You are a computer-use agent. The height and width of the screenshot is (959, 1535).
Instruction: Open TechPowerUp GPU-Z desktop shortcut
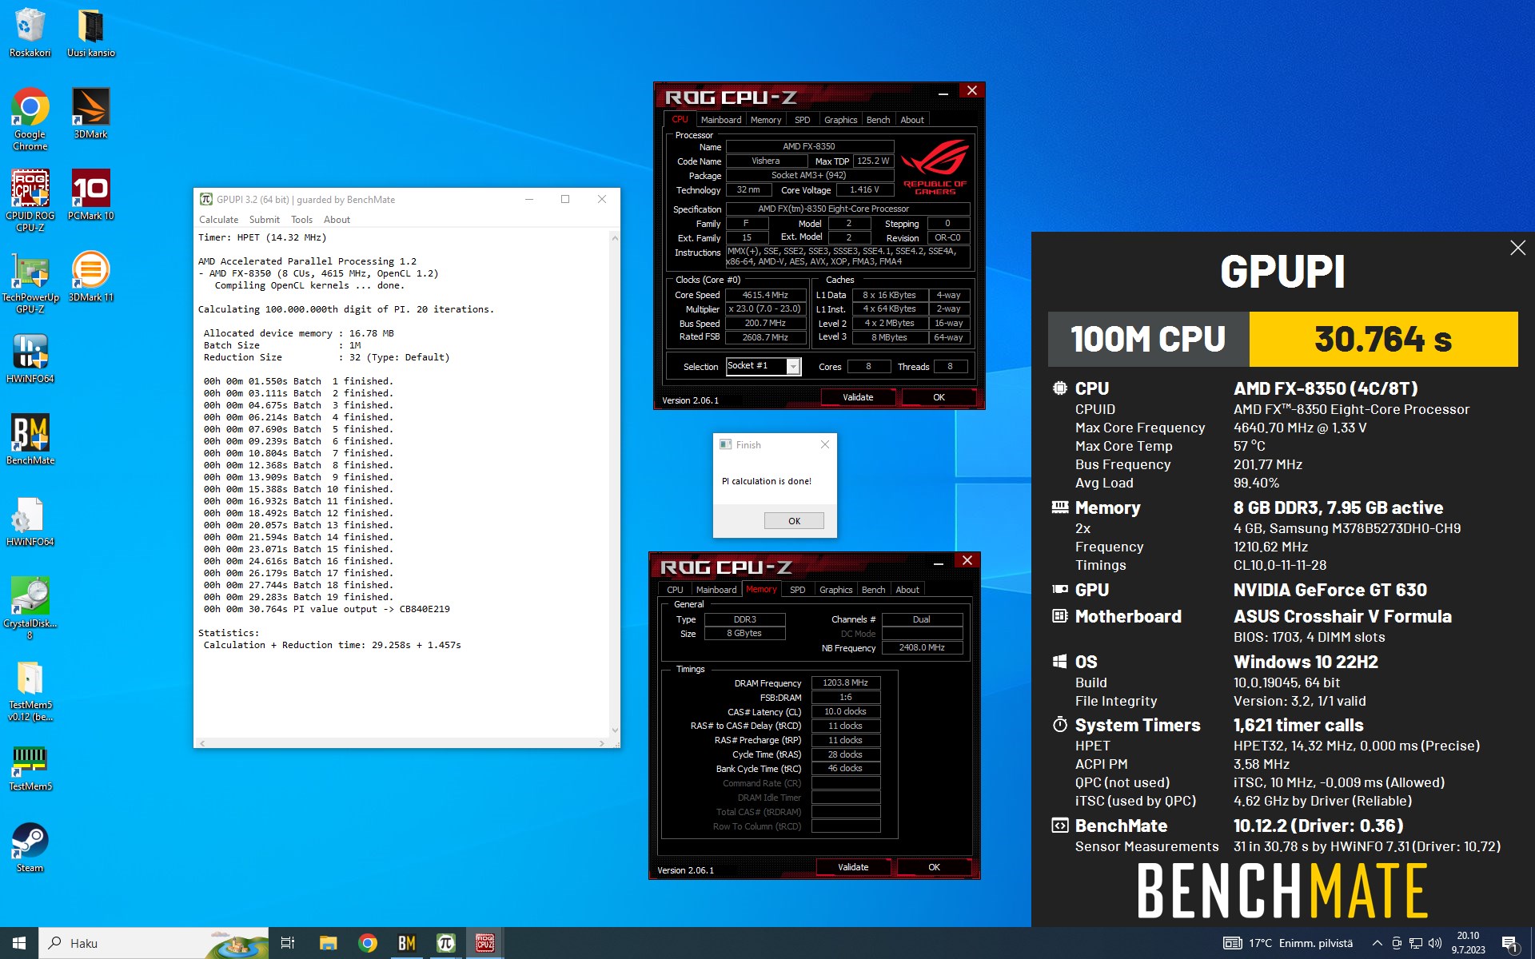point(30,281)
